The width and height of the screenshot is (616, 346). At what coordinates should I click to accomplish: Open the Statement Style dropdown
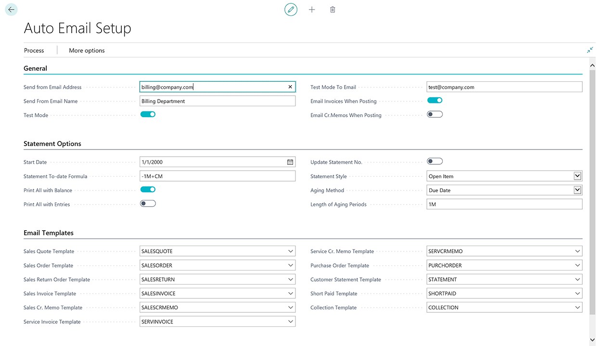click(x=577, y=176)
